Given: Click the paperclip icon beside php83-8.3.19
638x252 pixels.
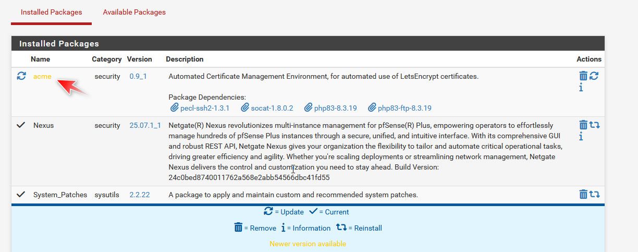Looking at the screenshot, I should [x=309, y=108].
